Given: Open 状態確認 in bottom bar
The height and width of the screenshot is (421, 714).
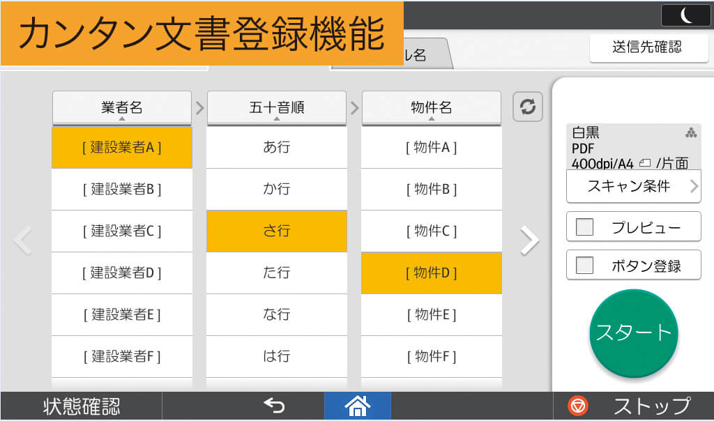Looking at the screenshot, I should (82, 406).
